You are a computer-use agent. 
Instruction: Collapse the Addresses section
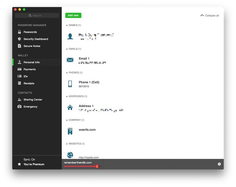[x=67, y=96]
